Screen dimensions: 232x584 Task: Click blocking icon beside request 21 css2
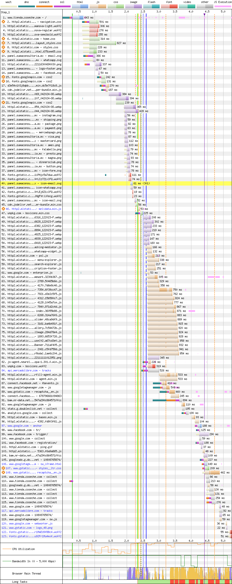[x=3, y=103]
